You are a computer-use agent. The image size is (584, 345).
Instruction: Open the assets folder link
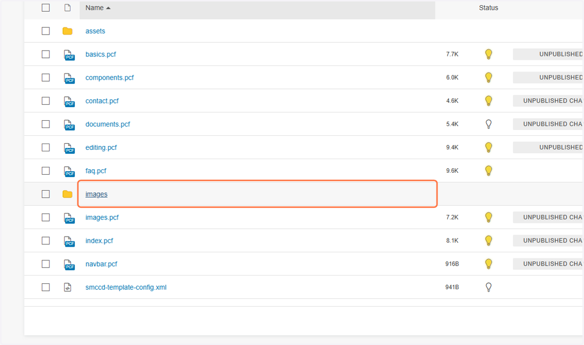tap(95, 31)
